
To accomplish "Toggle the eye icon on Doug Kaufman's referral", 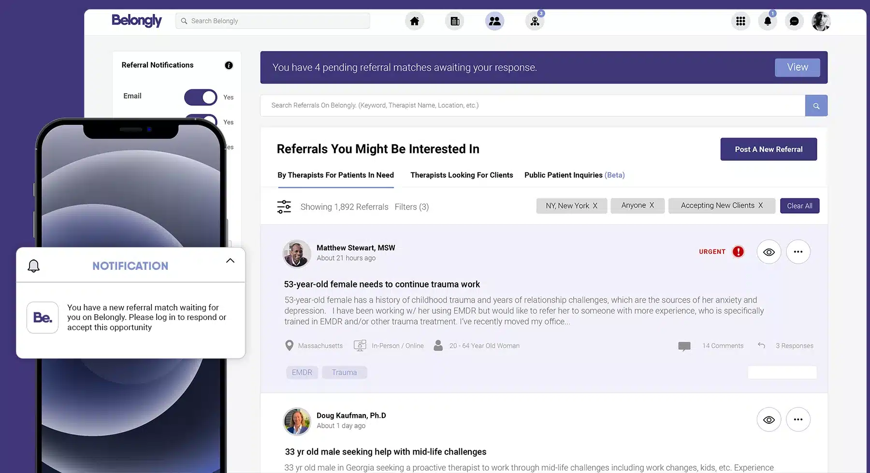I will click(x=768, y=419).
